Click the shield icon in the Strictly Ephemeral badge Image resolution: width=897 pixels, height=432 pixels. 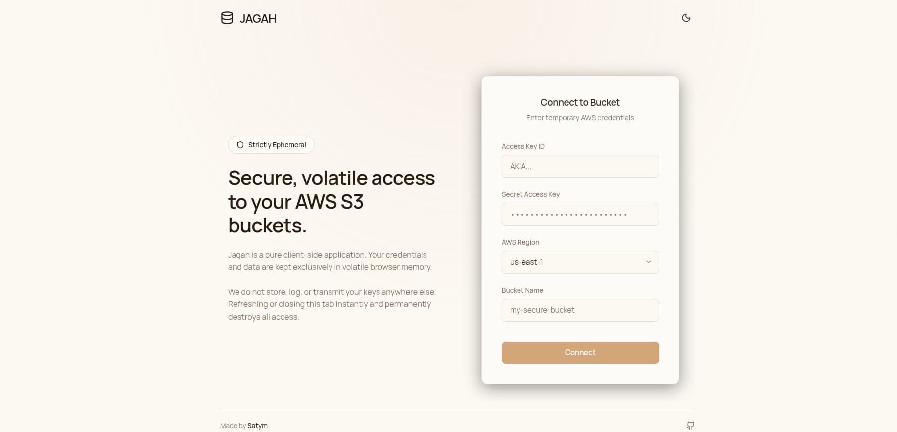coord(240,145)
